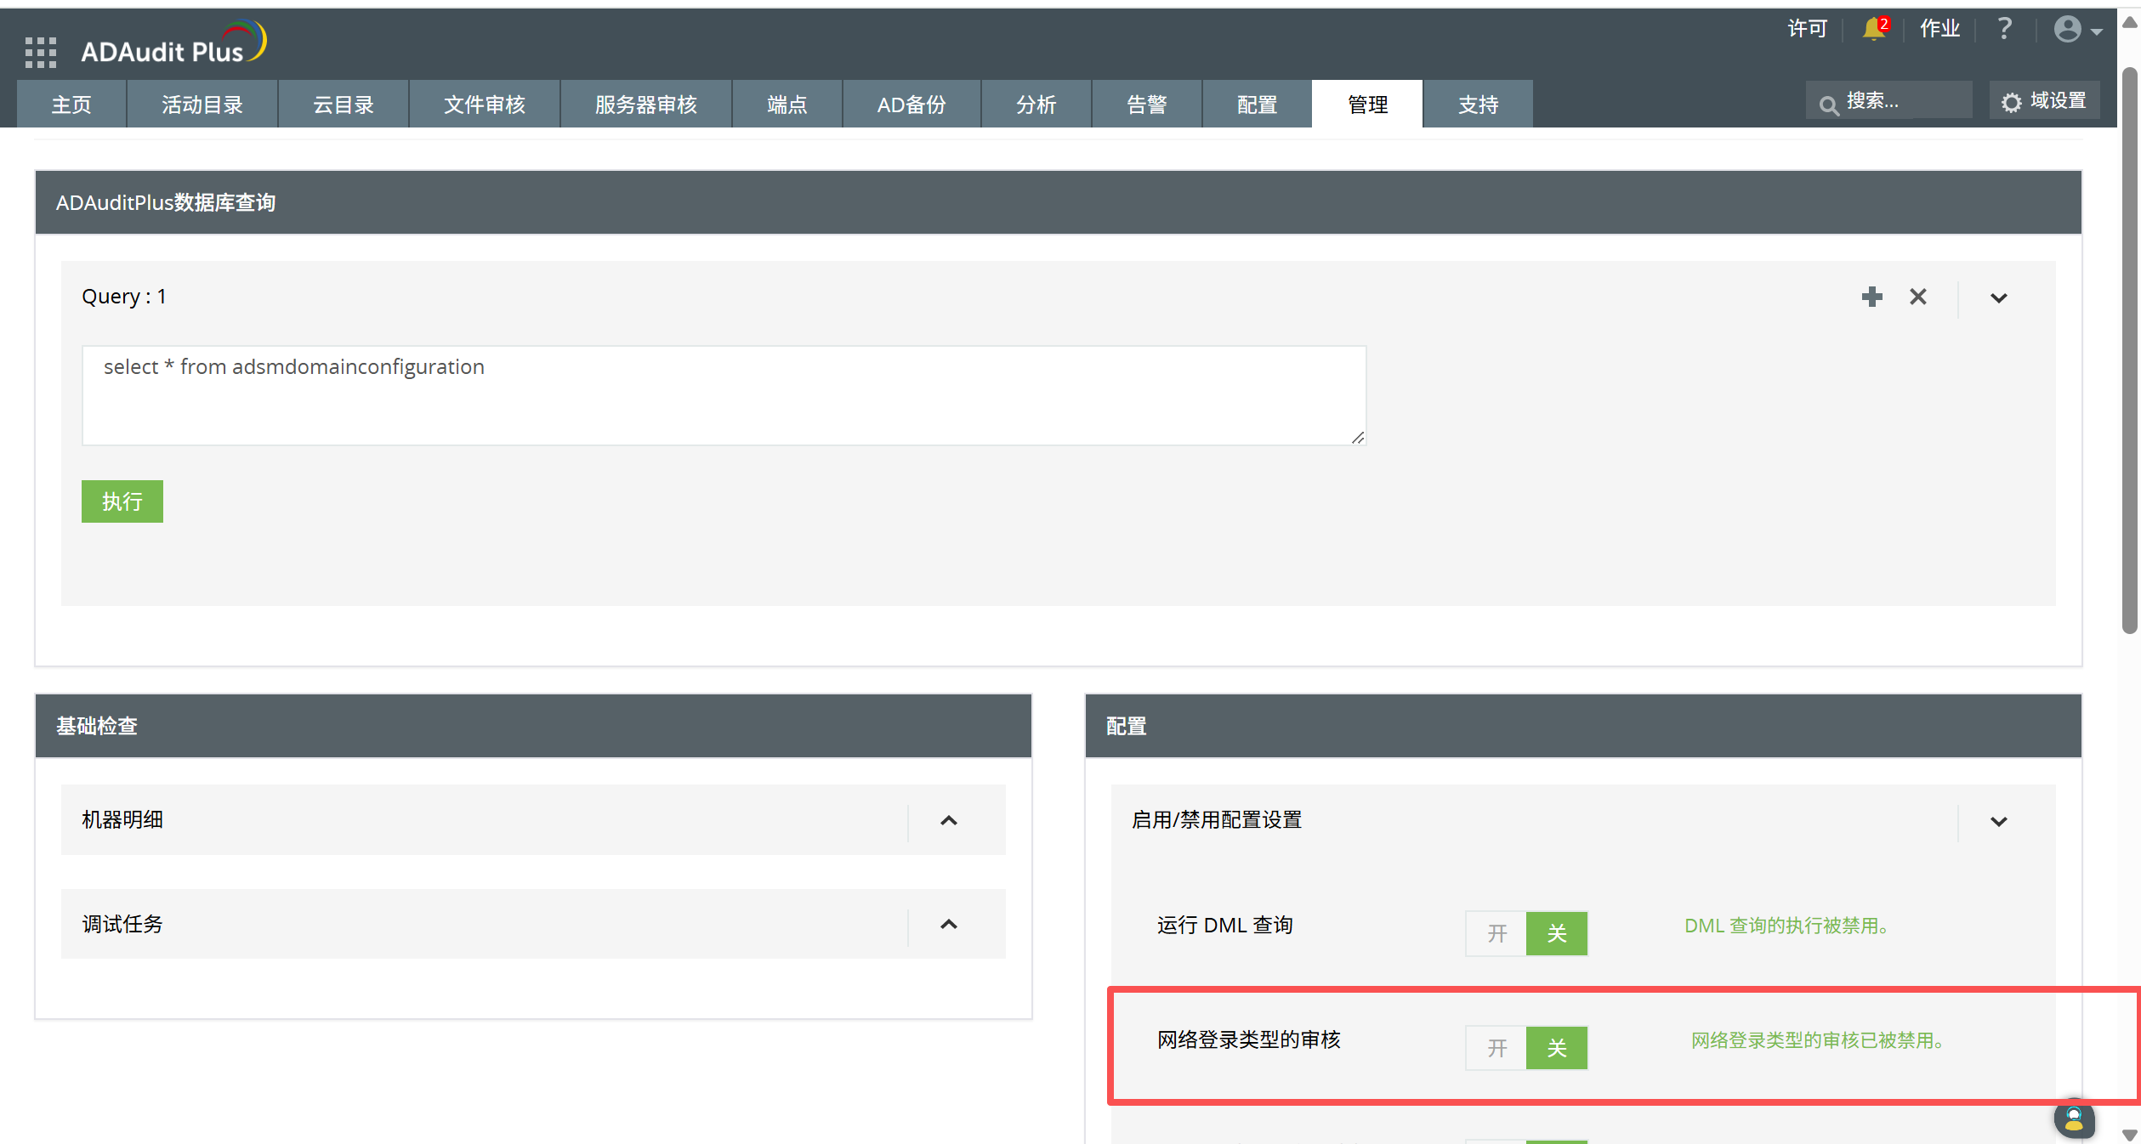The width and height of the screenshot is (2141, 1144).
Task: Open the 告警 tab
Action: (1145, 105)
